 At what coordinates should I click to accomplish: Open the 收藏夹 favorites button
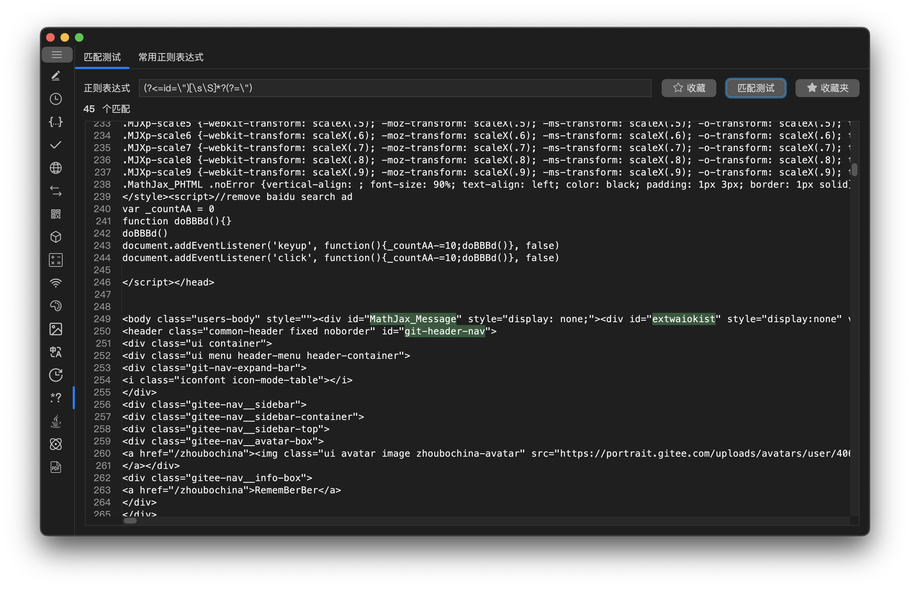pos(827,88)
